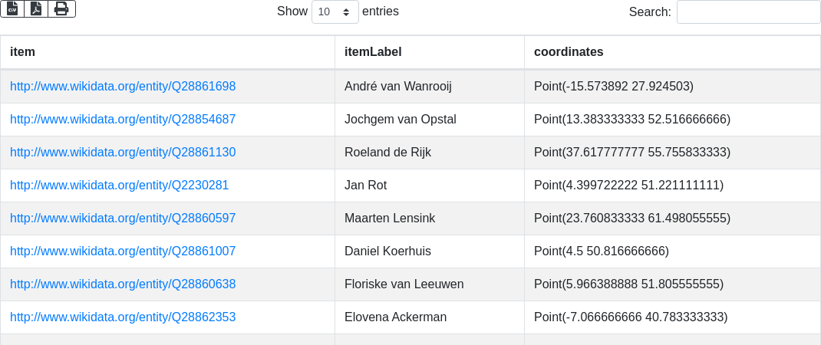Select the André van Wanrooij cell
Viewport: 821px width, 345px height.
coord(398,87)
